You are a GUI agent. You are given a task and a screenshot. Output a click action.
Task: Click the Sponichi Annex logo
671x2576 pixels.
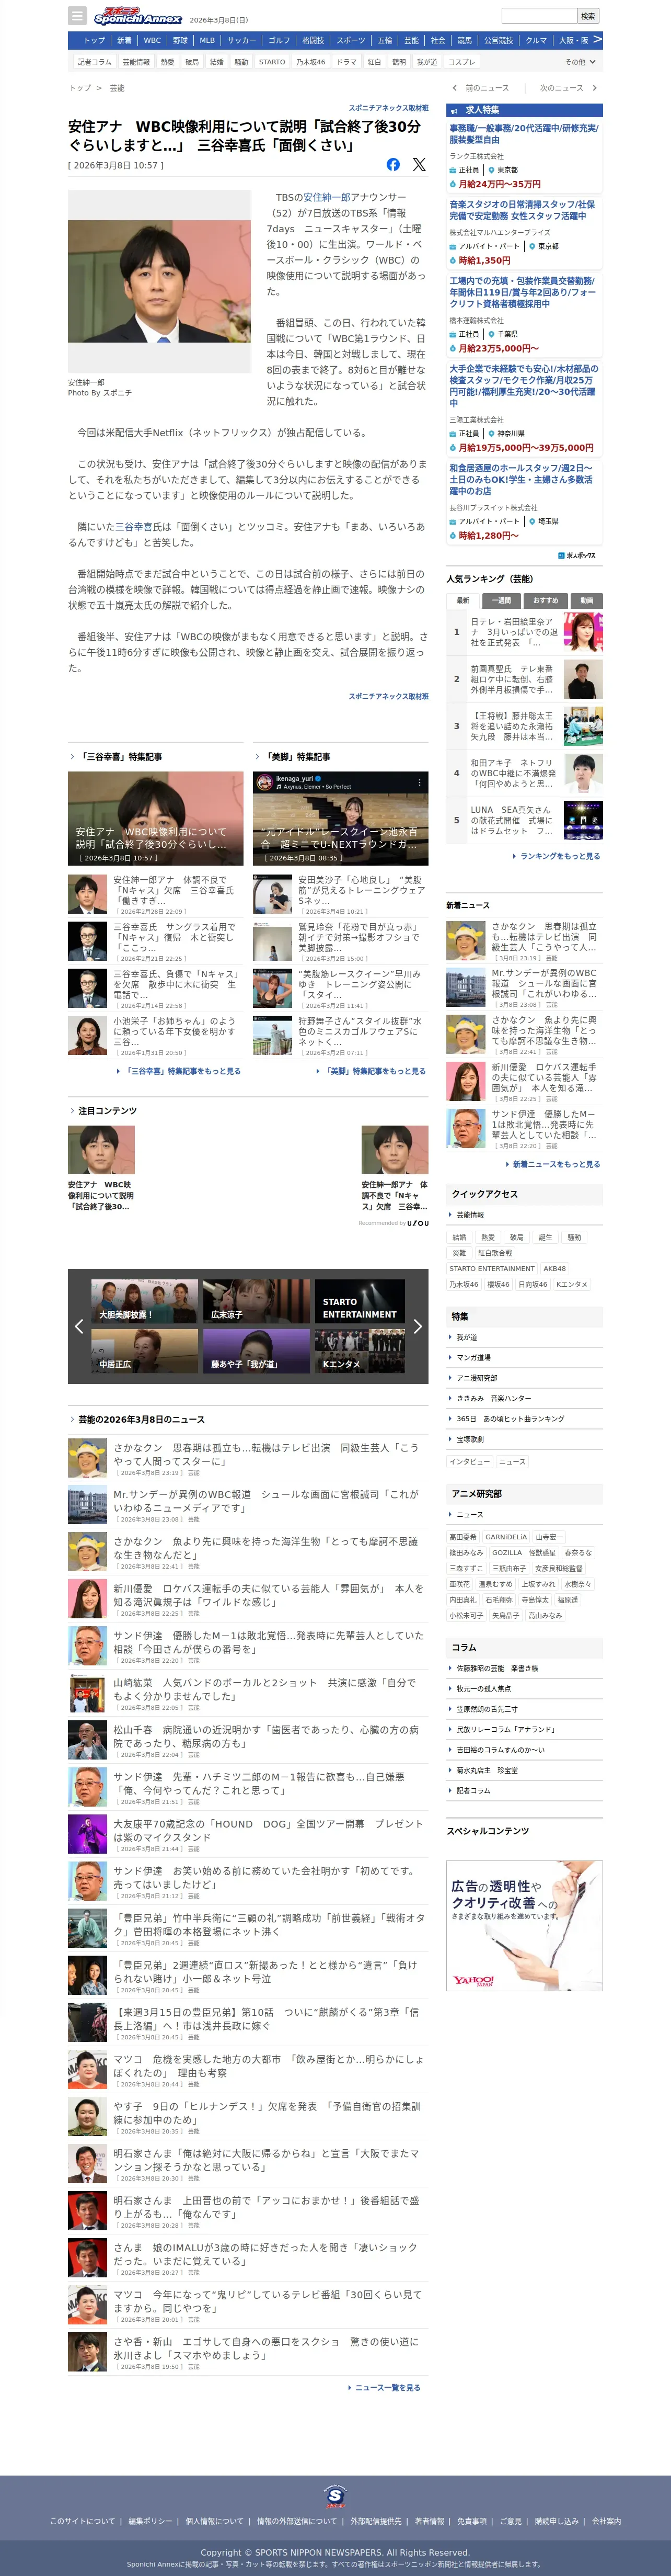click(x=138, y=16)
